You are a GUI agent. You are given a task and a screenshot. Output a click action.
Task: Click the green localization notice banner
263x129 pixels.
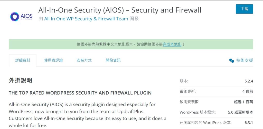pos(131,44)
